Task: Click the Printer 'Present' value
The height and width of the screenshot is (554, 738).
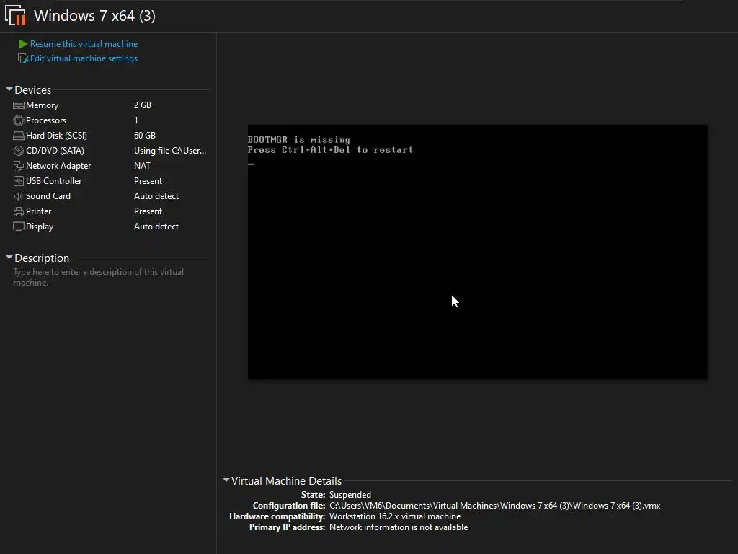Action: pos(148,211)
